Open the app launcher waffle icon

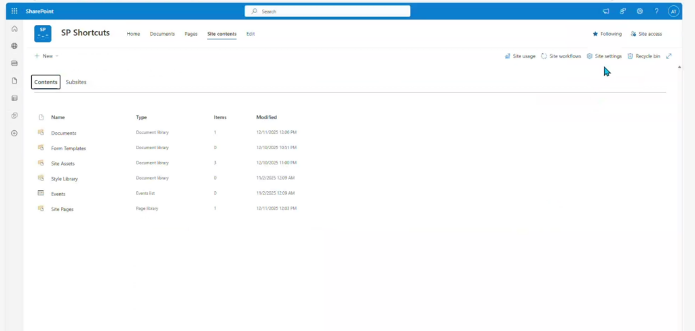click(14, 11)
